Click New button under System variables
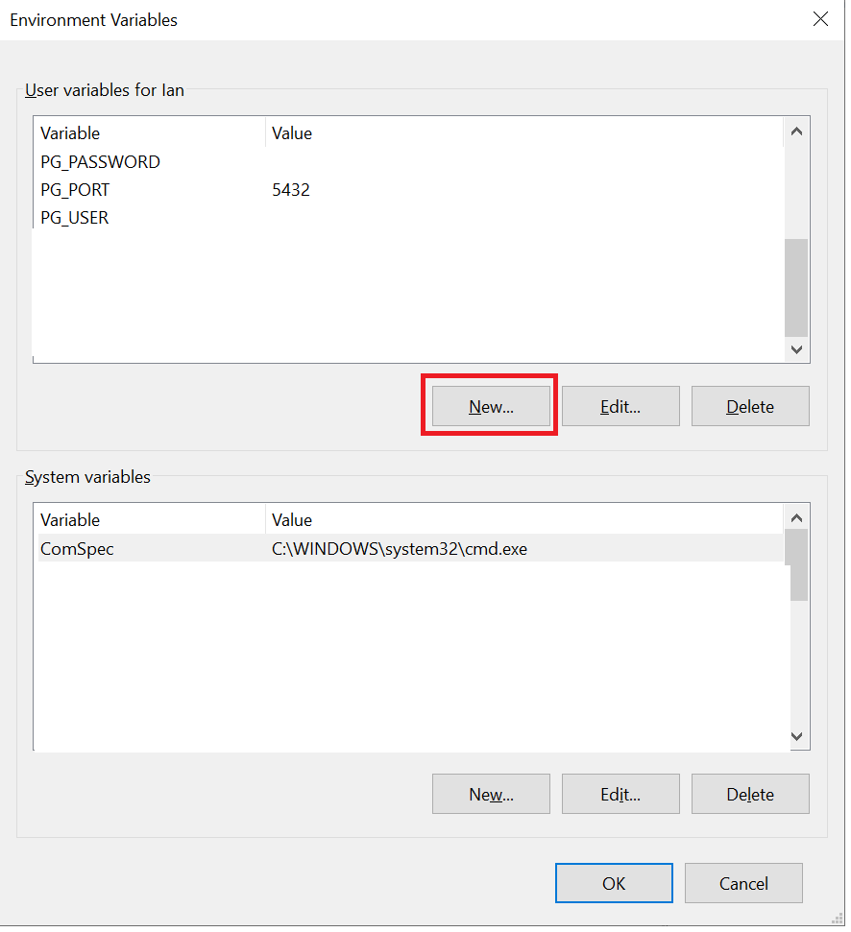Viewport: 851px width, 932px height. 491,794
